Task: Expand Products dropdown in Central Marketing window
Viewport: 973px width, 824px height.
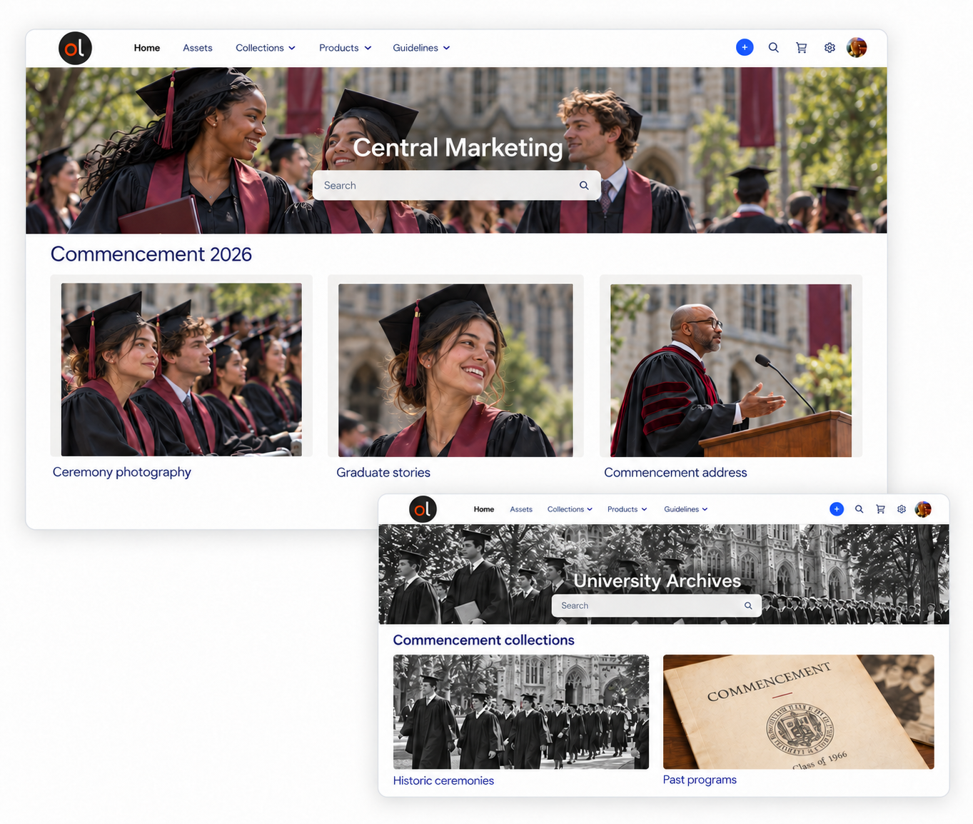Action: pos(346,48)
